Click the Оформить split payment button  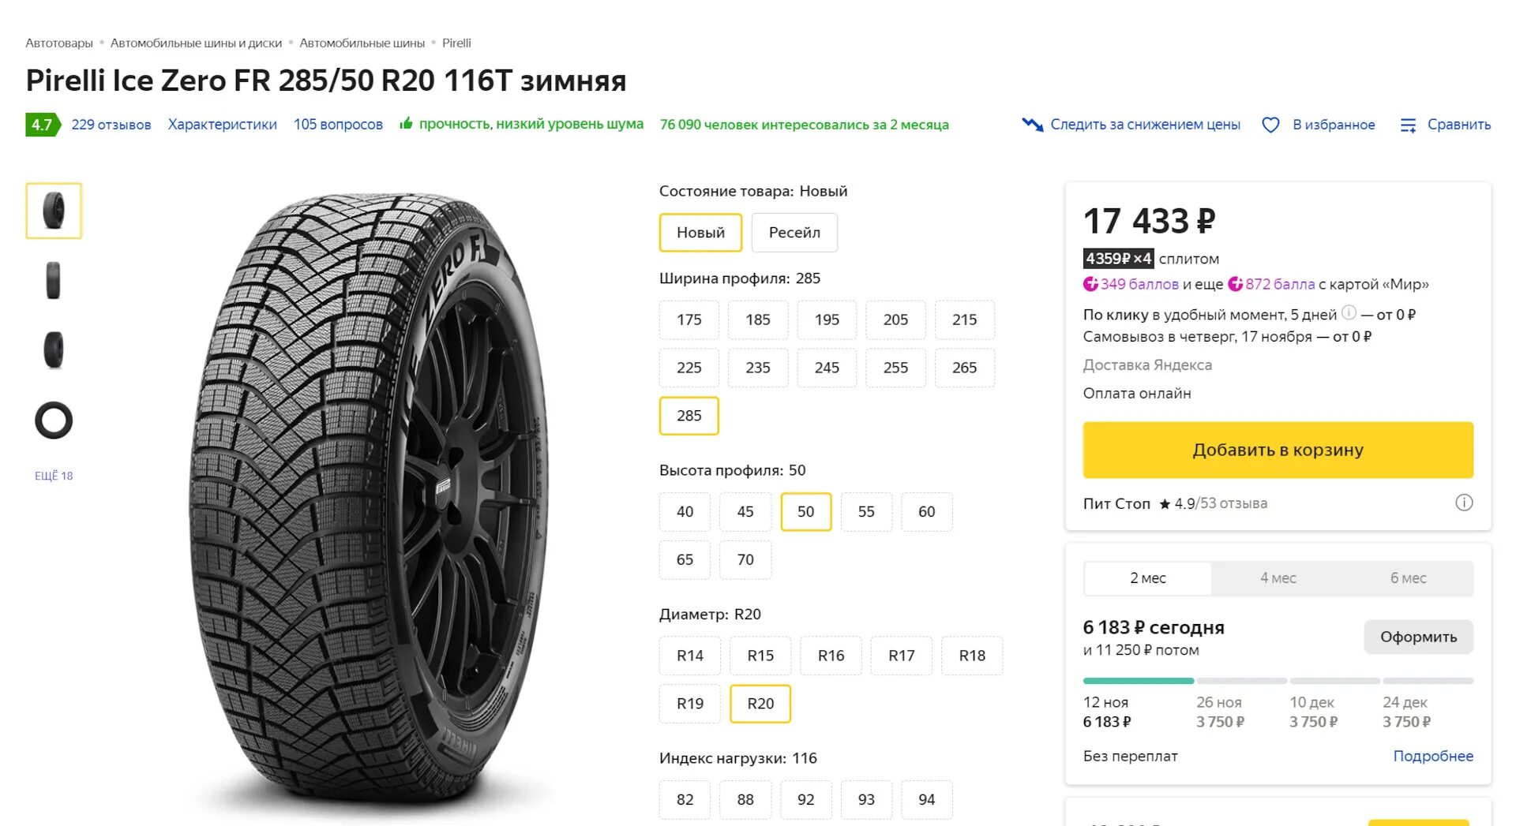click(1418, 637)
